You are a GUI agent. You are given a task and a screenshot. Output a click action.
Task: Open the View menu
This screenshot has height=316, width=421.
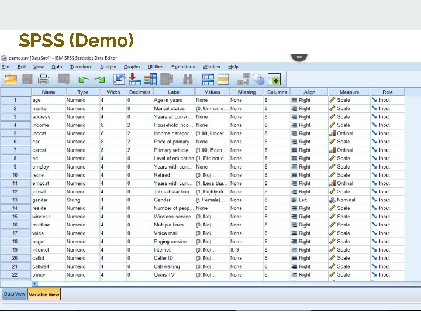pos(39,67)
